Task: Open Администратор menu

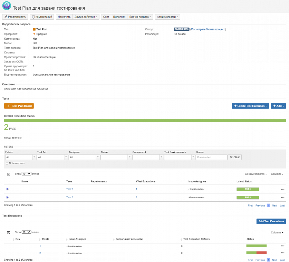Action: pyautogui.click(x=167, y=17)
